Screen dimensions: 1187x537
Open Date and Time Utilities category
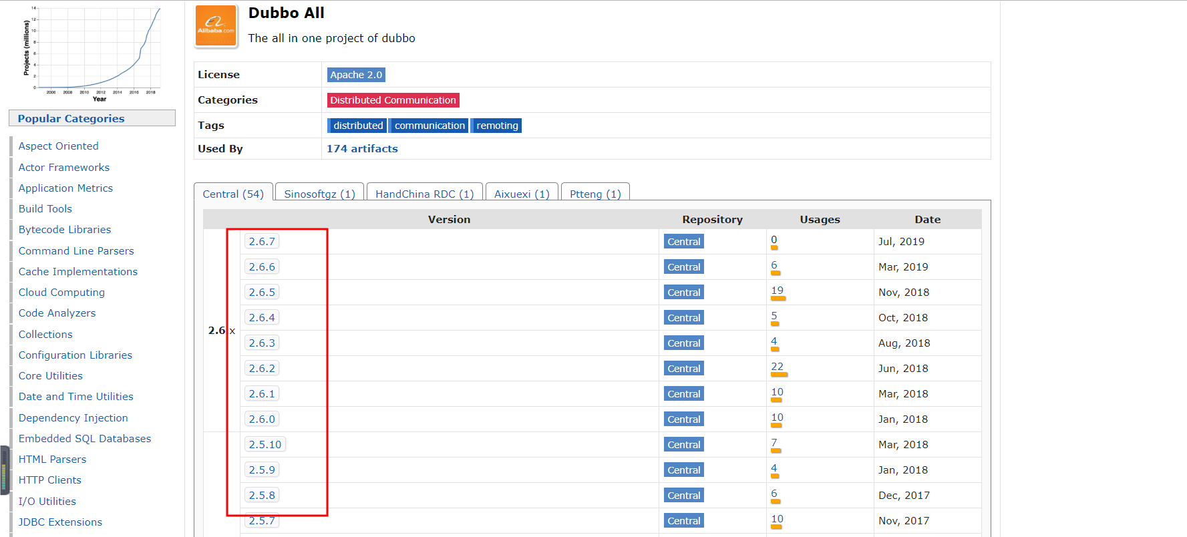(x=76, y=397)
